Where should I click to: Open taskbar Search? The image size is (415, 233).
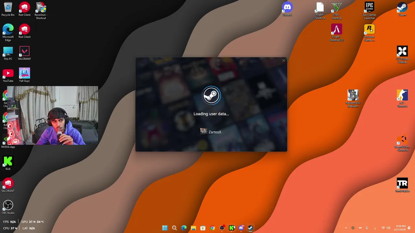tap(174, 228)
